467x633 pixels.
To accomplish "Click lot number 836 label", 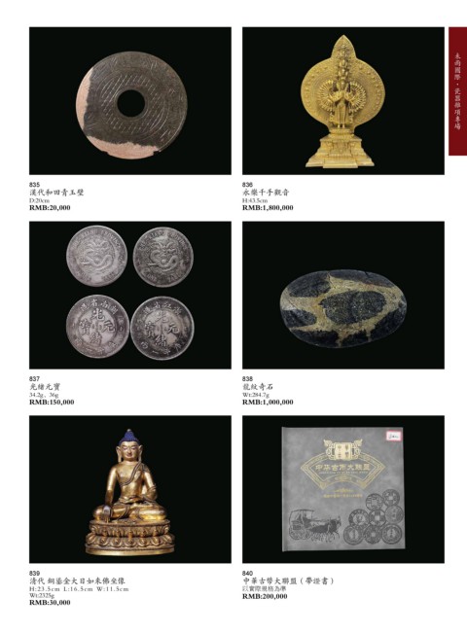I will pyautogui.click(x=248, y=185).
